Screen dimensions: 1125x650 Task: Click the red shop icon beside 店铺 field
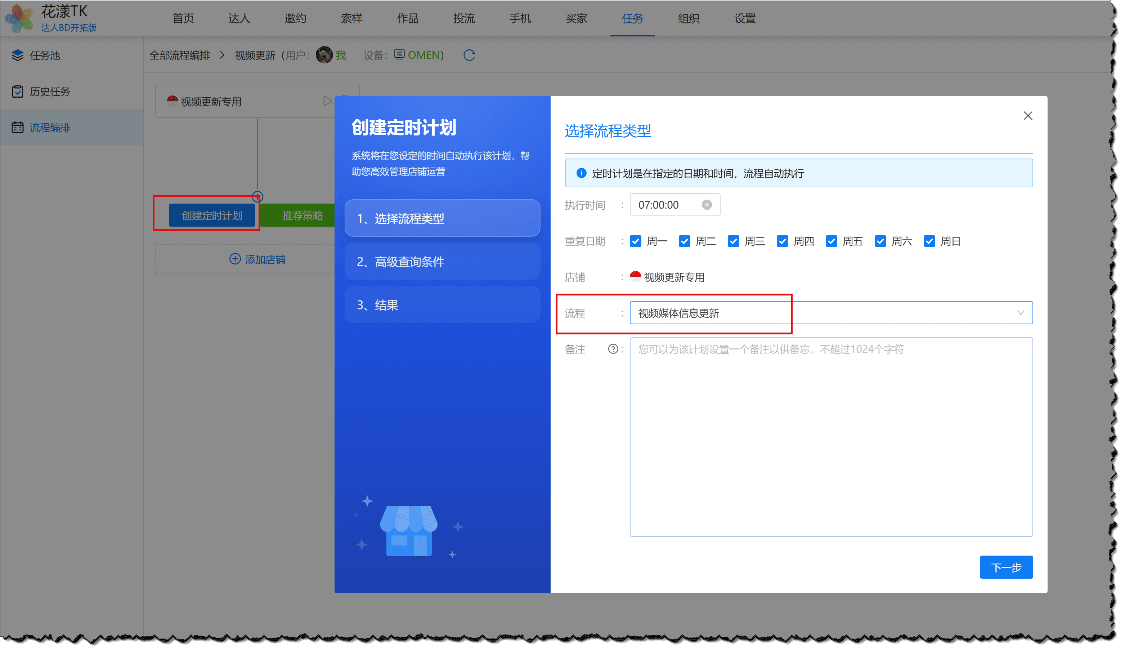pyautogui.click(x=635, y=277)
